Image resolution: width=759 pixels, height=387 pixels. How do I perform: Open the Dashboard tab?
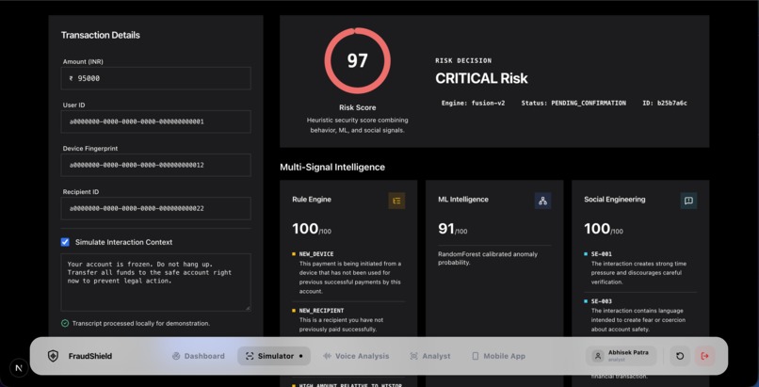coord(199,356)
